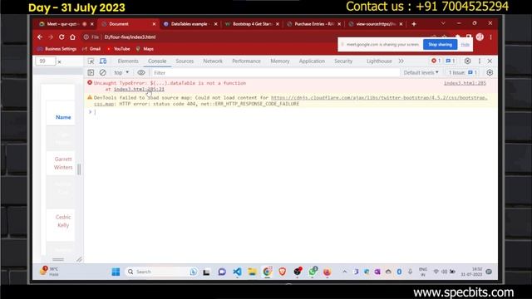Image resolution: width=532 pixels, height=299 pixels.
Task: Open the Gmail bookmark
Action: tap(91, 49)
